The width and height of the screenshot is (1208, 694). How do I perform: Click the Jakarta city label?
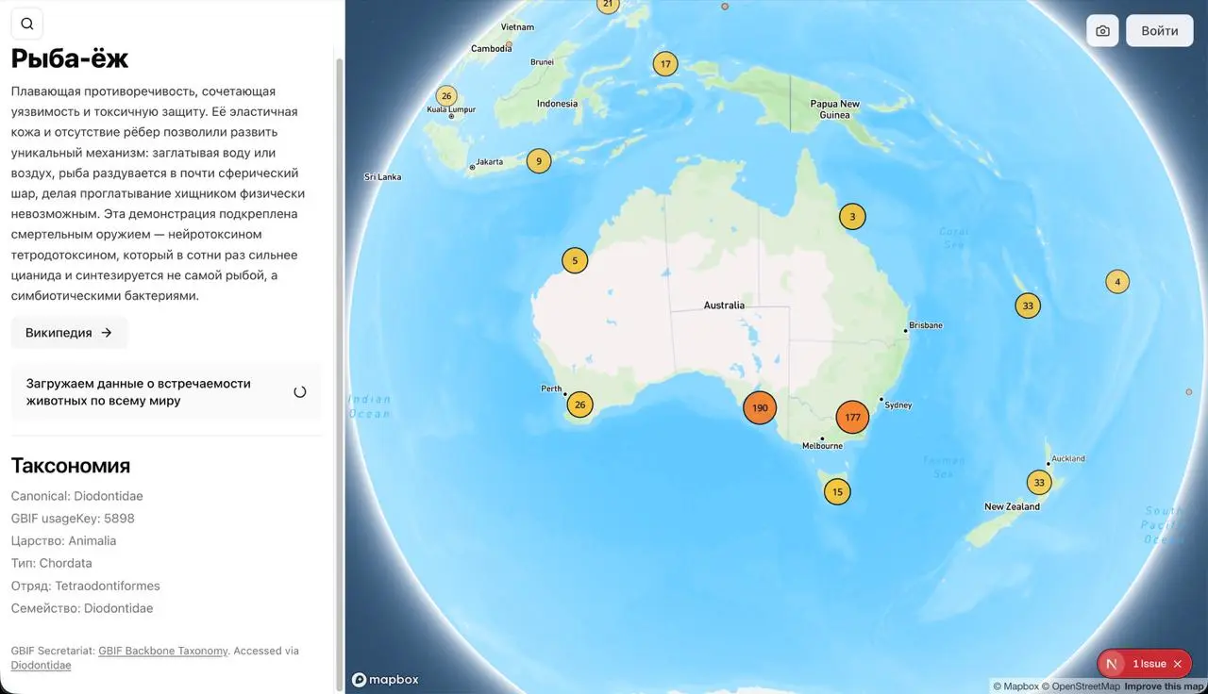coord(490,162)
